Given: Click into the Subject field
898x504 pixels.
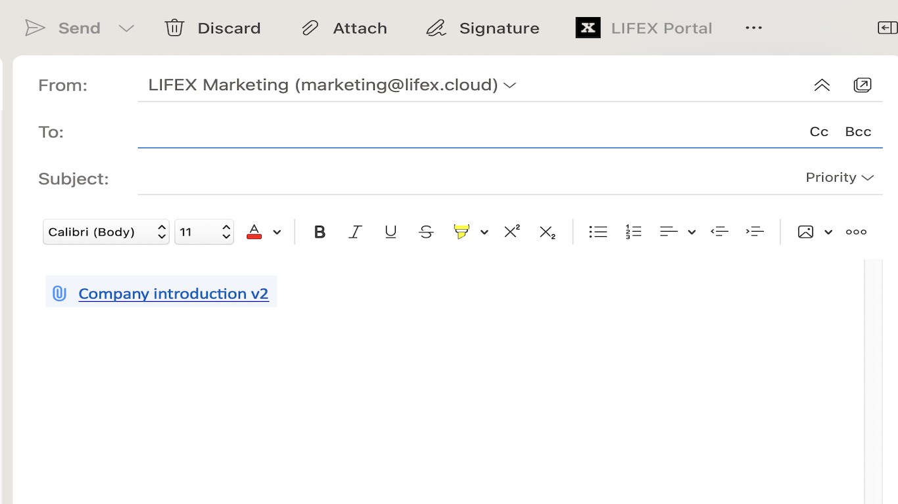Looking at the screenshot, I should pyautogui.click(x=460, y=178).
